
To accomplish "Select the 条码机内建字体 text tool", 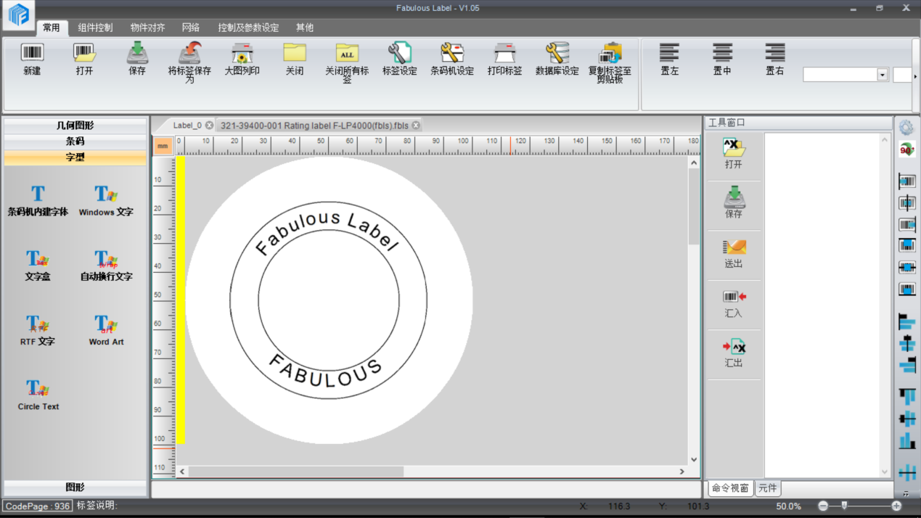I will (38, 200).
